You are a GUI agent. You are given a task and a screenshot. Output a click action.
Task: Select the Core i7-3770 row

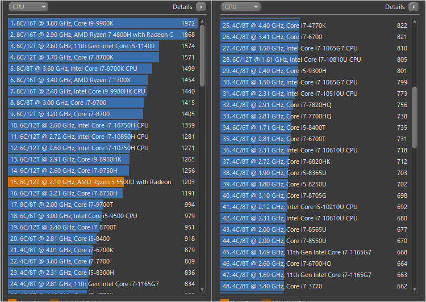315,286
